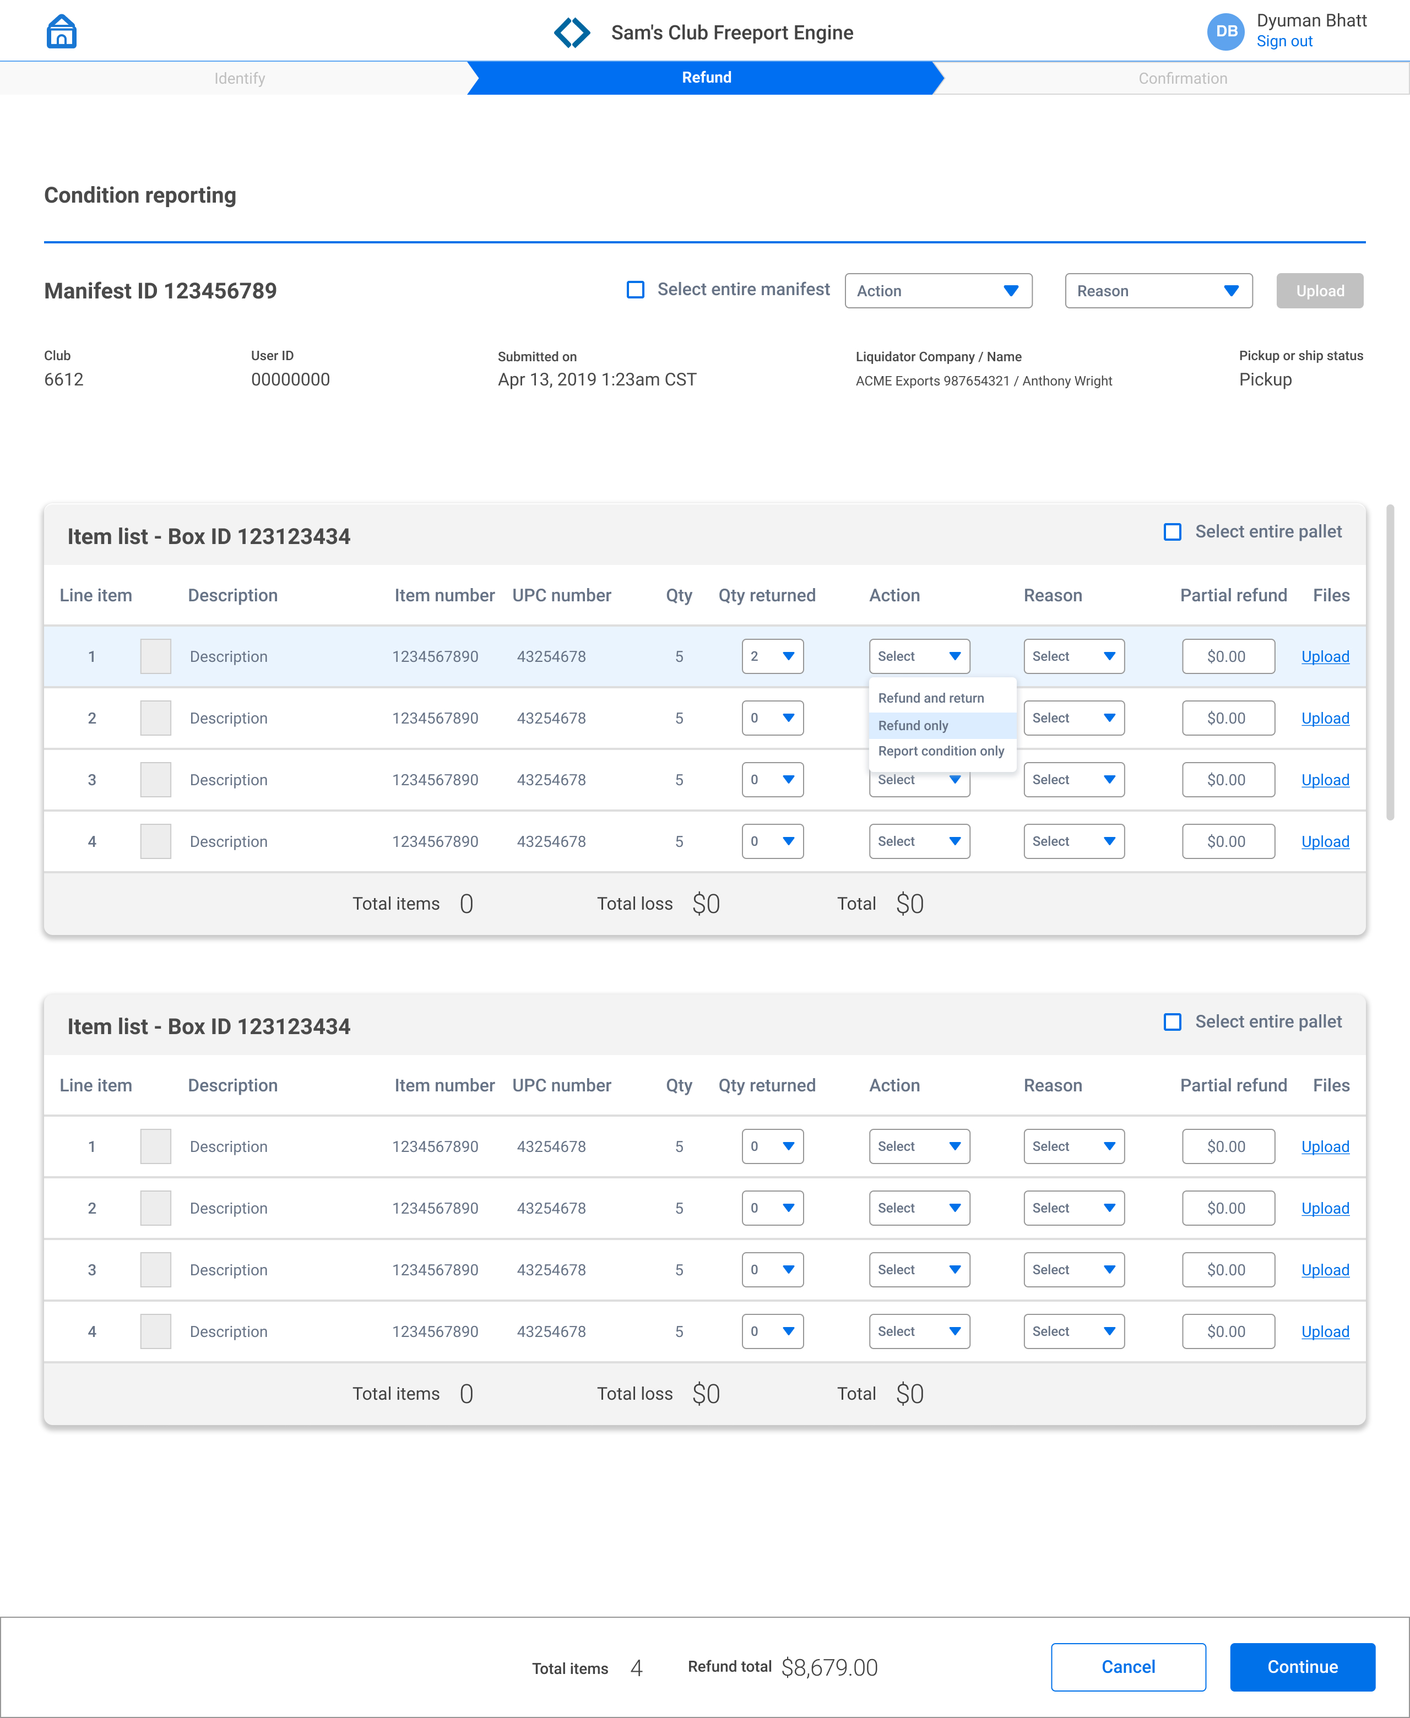Choose Refund and return option
Image resolution: width=1410 pixels, height=1718 pixels.
pyautogui.click(x=942, y=698)
